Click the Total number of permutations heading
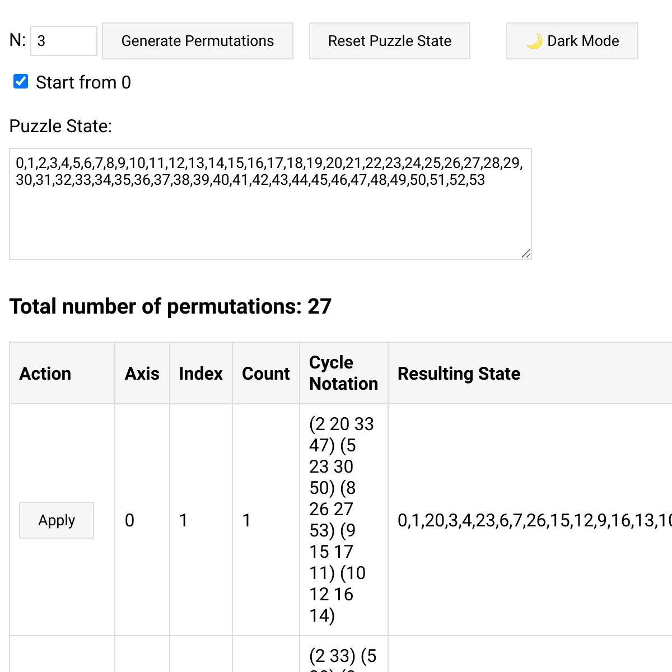Image resolution: width=672 pixels, height=672 pixels. point(170,306)
